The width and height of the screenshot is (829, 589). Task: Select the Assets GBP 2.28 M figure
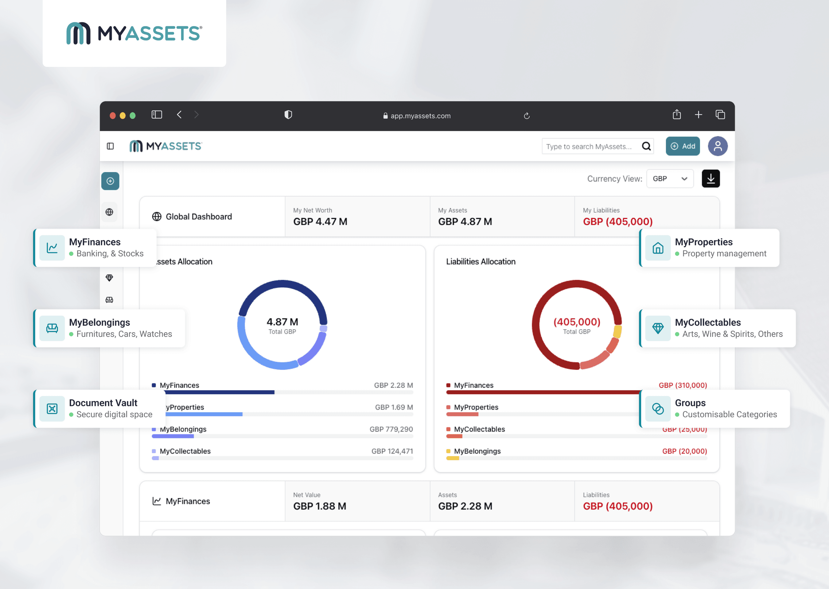pos(465,506)
